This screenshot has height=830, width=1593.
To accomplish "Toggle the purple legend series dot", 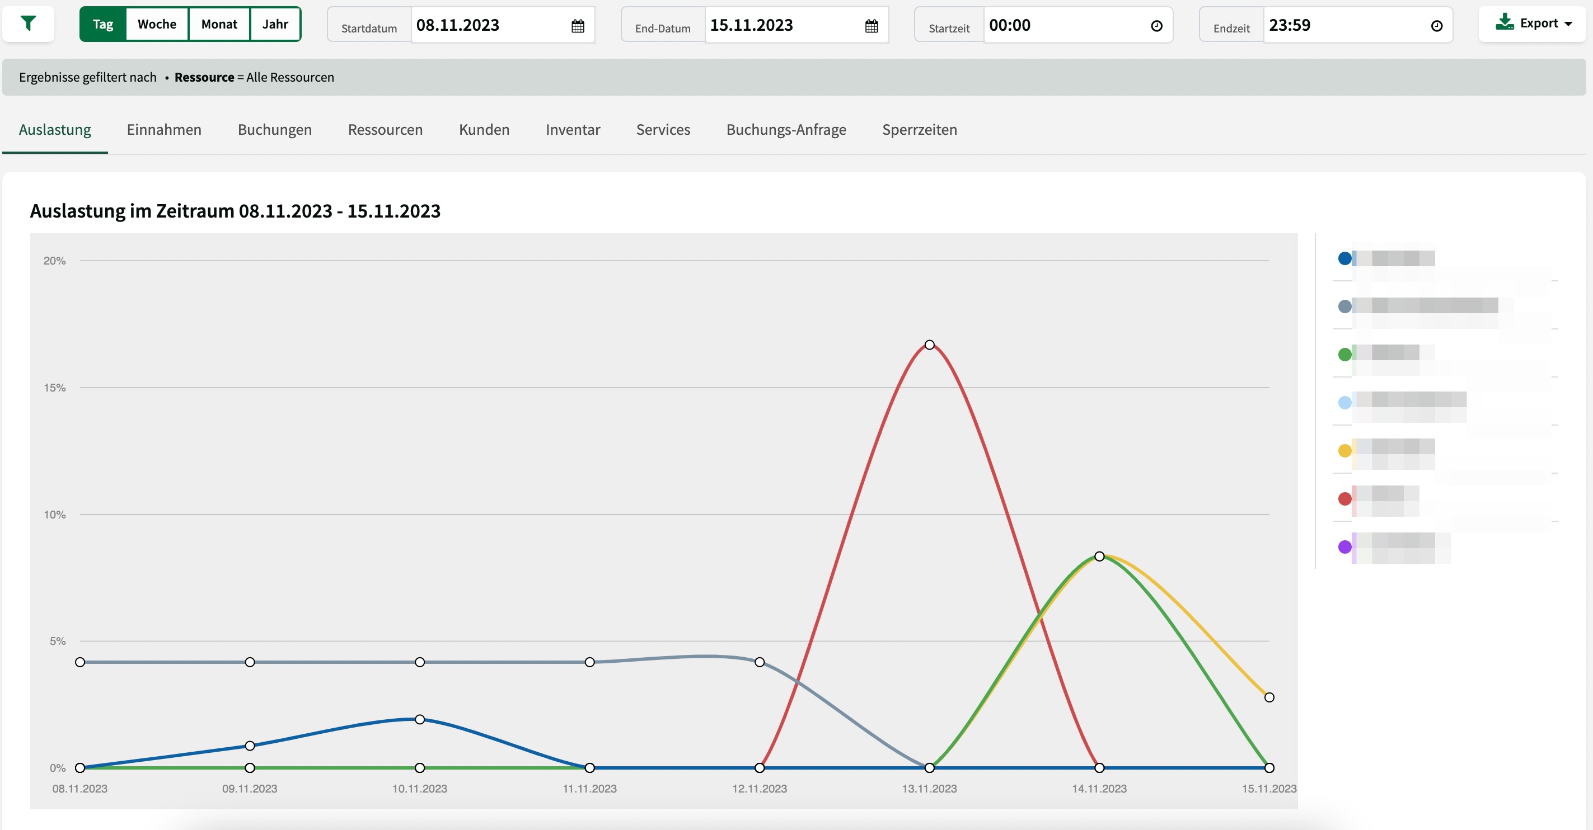I will [x=1344, y=547].
